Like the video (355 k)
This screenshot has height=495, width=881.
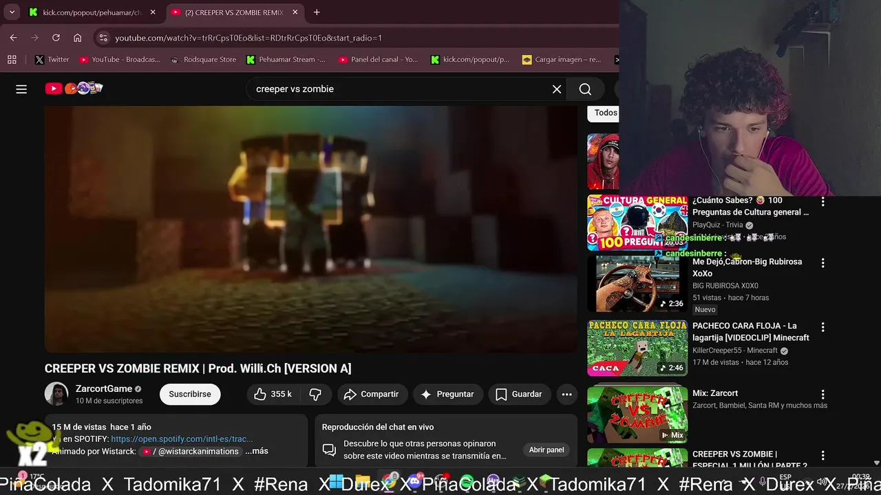tap(273, 394)
